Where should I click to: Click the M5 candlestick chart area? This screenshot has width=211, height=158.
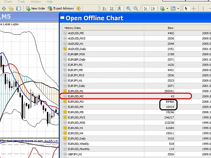click(x=29, y=80)
